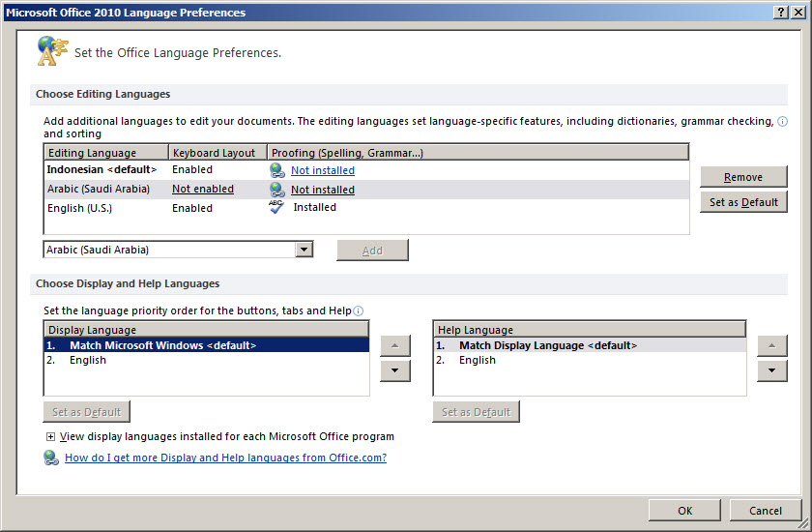Click the globe icon beside Indonesian proofing

coord(277,170)
